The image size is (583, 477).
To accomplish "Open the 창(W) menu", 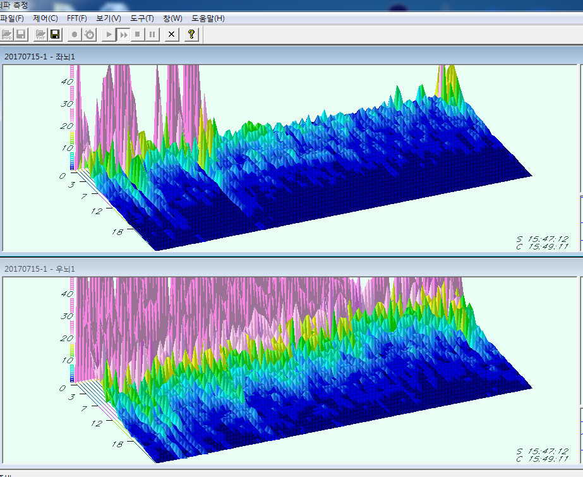I will tap(172, 18).
